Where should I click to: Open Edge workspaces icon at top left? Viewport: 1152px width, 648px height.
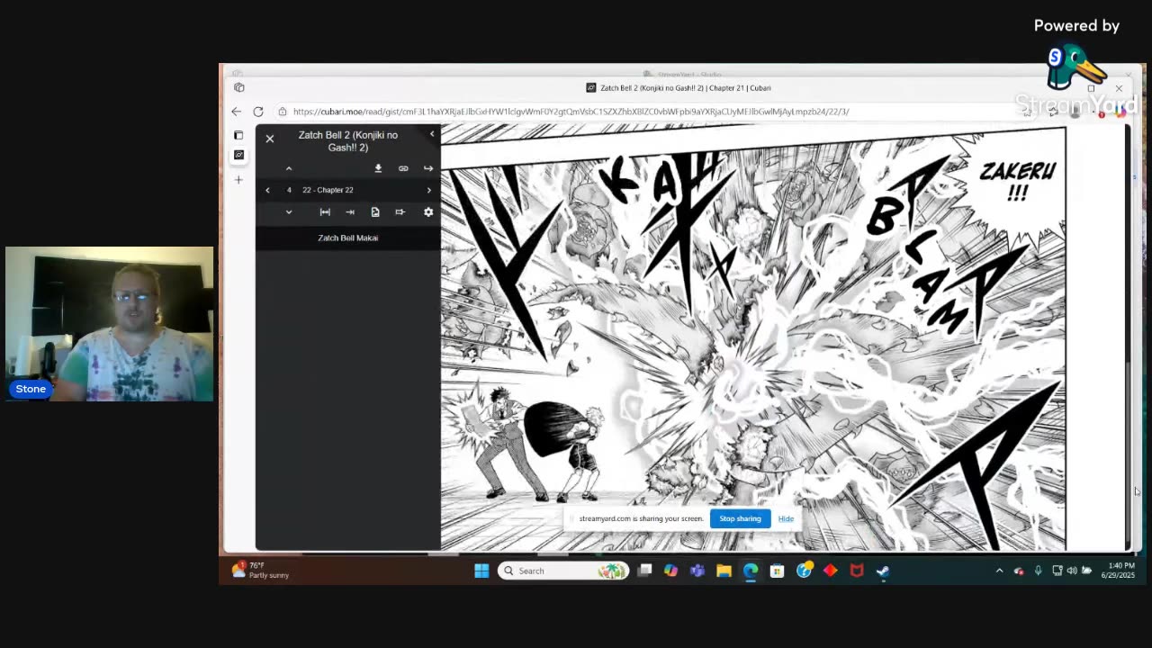pyautogui.click(x=238, y=87)
